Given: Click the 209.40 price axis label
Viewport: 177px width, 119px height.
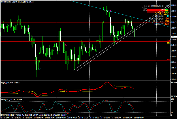Looking at the screenshot, I should click(174, 62).
